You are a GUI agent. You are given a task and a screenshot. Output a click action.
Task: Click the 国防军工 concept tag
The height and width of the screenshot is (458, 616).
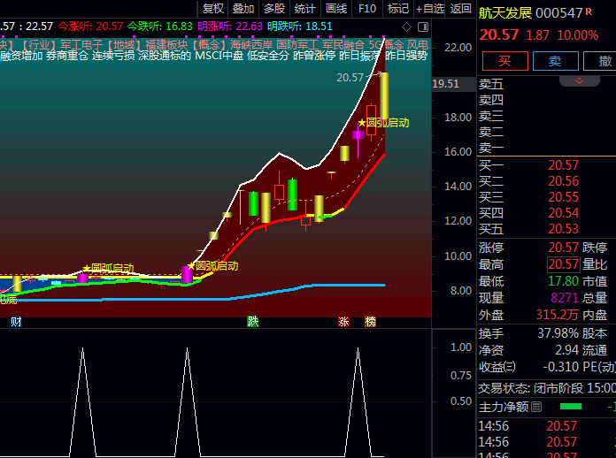(297, 45)
